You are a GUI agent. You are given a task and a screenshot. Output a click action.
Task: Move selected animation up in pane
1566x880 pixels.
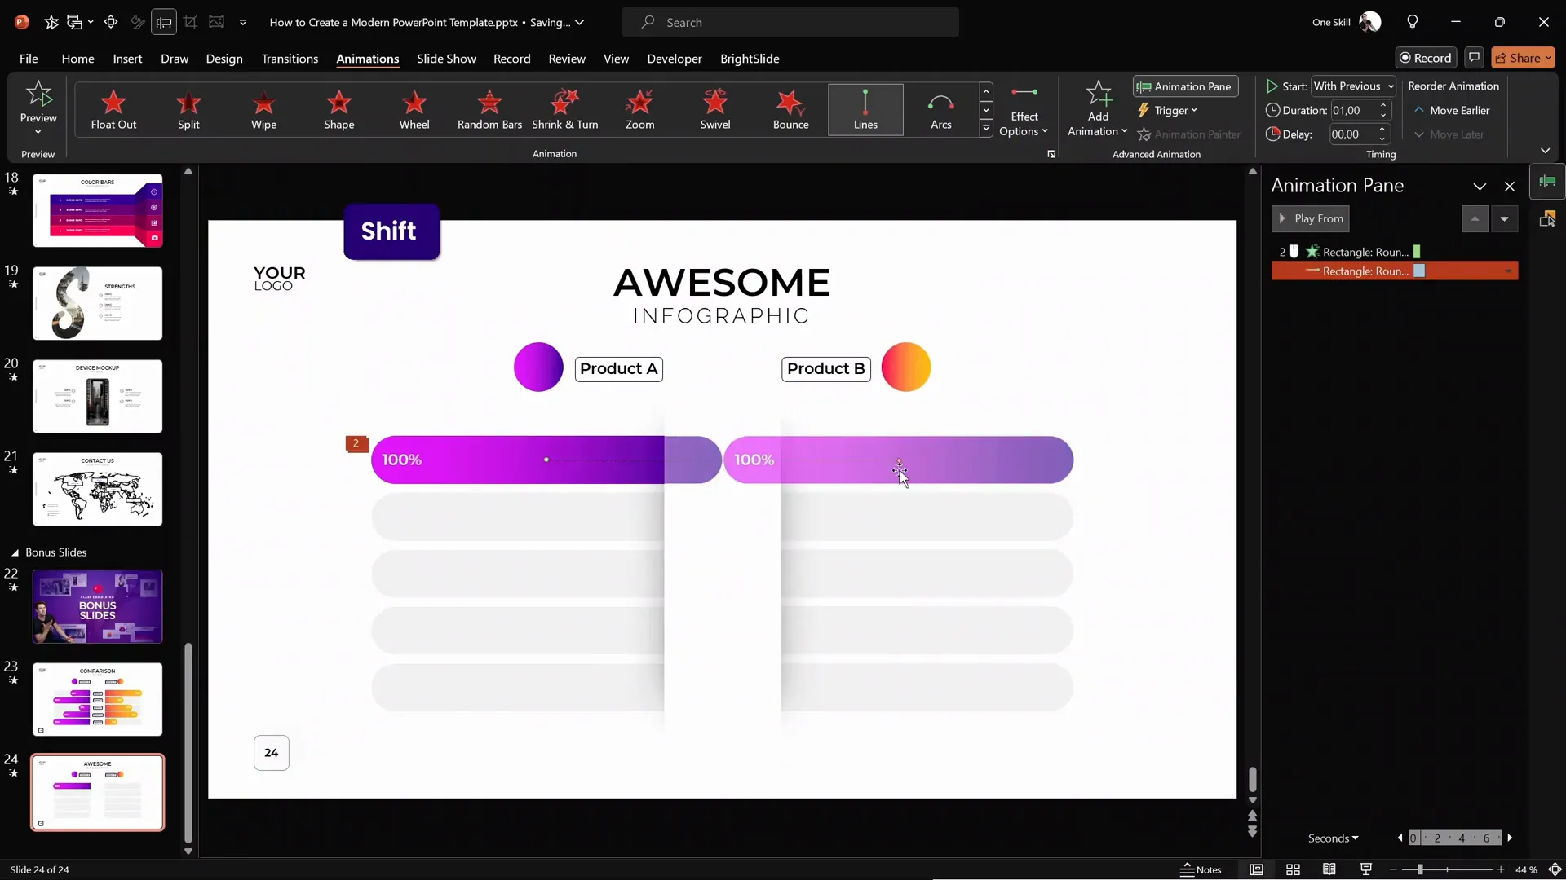click(1475, 219)
